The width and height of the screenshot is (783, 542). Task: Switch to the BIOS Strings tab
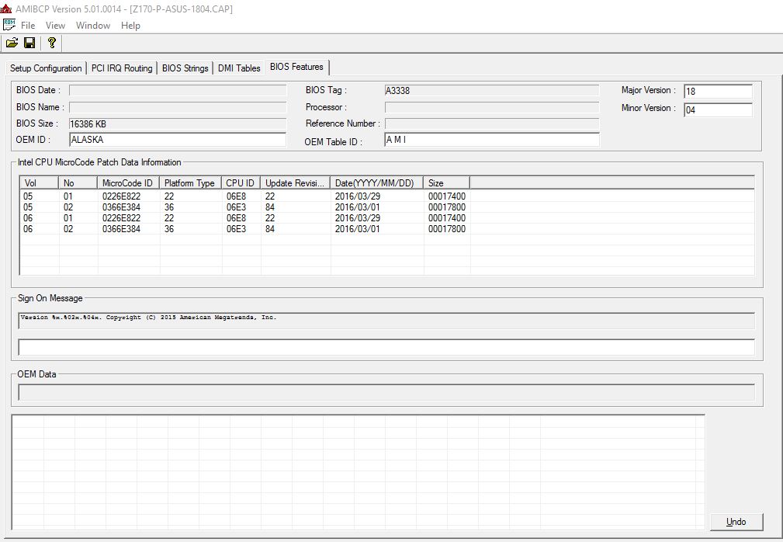tap(185, 68)
